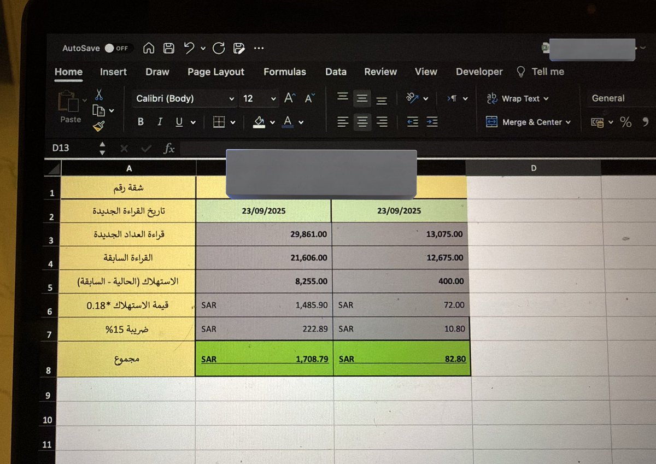This screenshot has width=656, height=464.
Task: Apply the Font Color letter A swatch
Action: coord(288,122)
